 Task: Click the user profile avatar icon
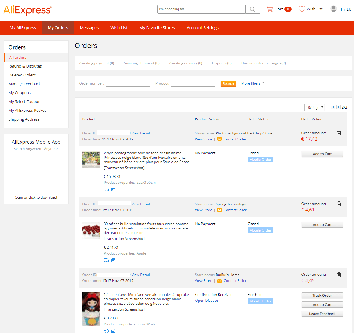point(334,9)
